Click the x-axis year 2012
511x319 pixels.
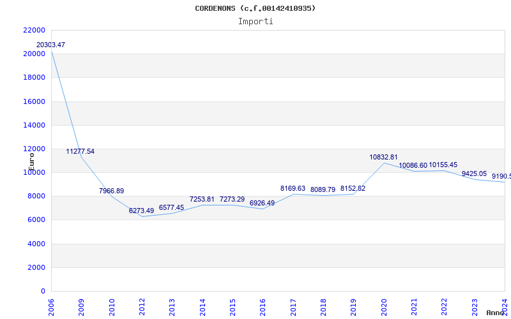142,308
